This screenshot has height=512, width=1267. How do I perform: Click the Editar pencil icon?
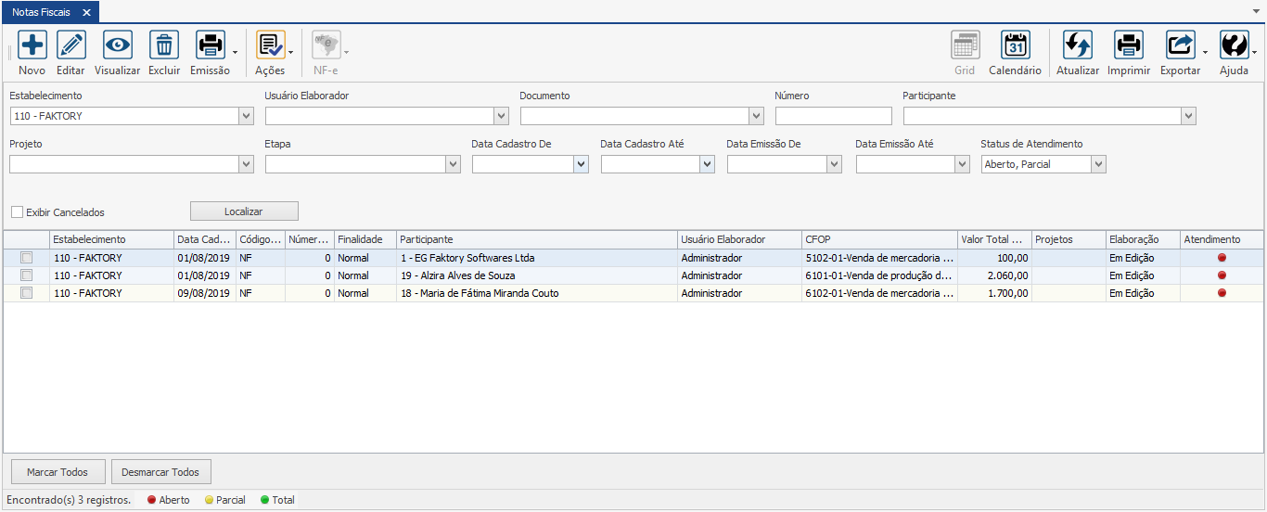point(71,45)
